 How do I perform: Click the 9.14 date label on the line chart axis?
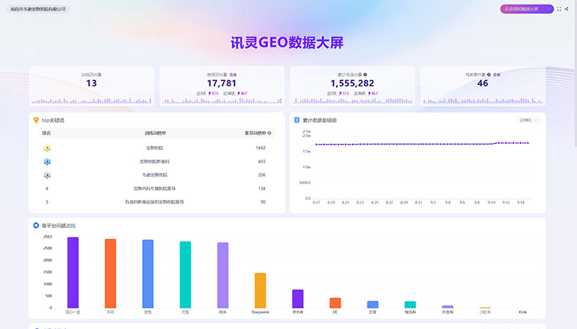point(521,203)
